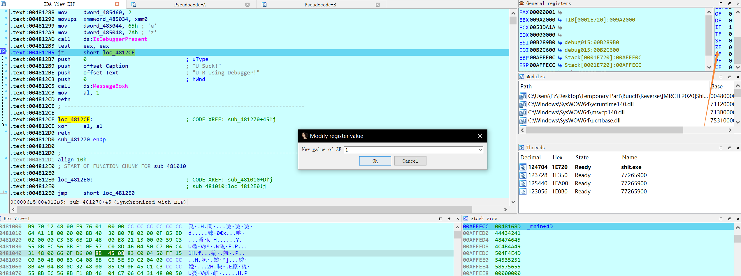This screenshot has width=741, height=276.
Task: Cancel the Modify register value dialog
Action: point(410,161)
